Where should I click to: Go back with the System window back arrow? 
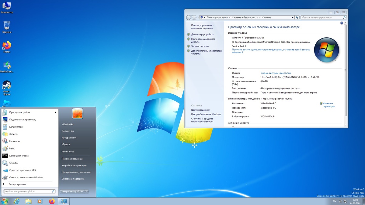[x=189, y=18]
